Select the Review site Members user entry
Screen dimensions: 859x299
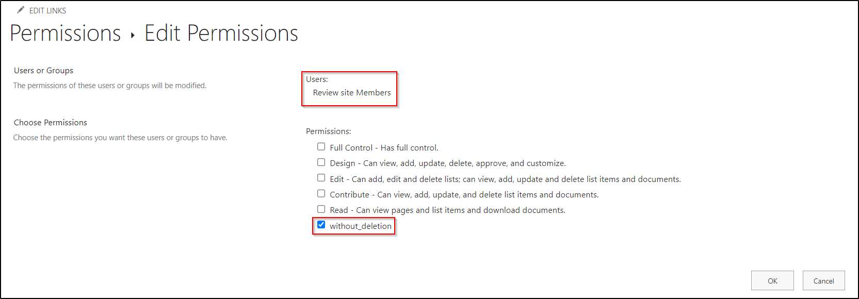pyautogui.click(x=352, y=92)
